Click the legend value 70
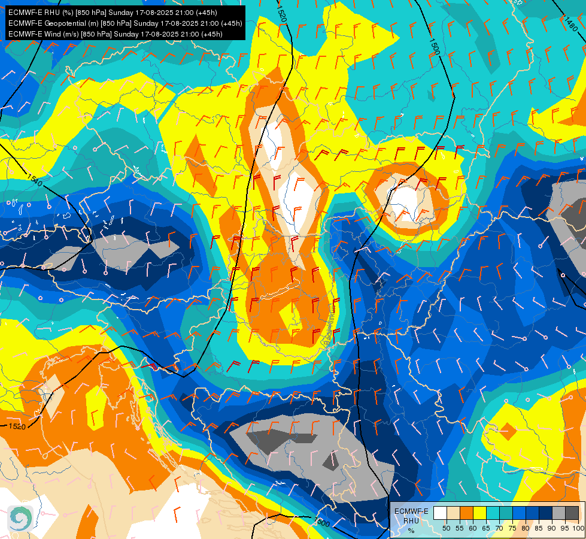 pos(499,528)
